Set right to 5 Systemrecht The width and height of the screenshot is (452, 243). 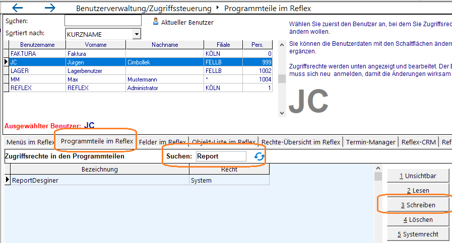point(418,234)
